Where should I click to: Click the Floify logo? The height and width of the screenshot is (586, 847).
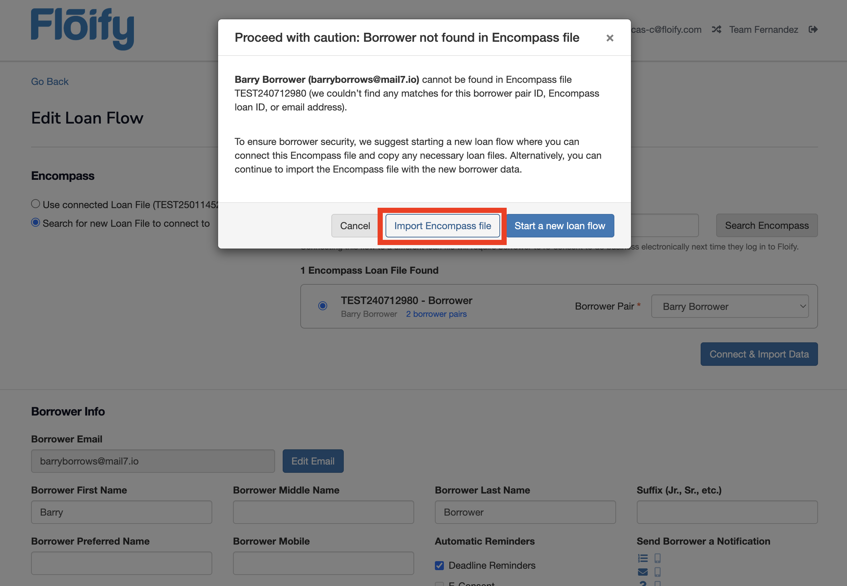82,29
